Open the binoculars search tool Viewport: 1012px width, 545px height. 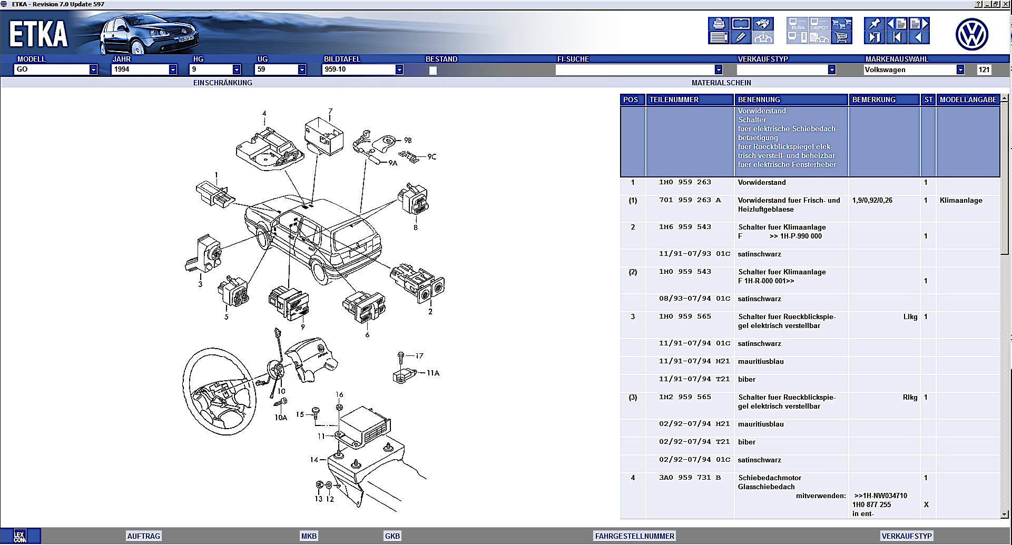(x=763, y=24)
